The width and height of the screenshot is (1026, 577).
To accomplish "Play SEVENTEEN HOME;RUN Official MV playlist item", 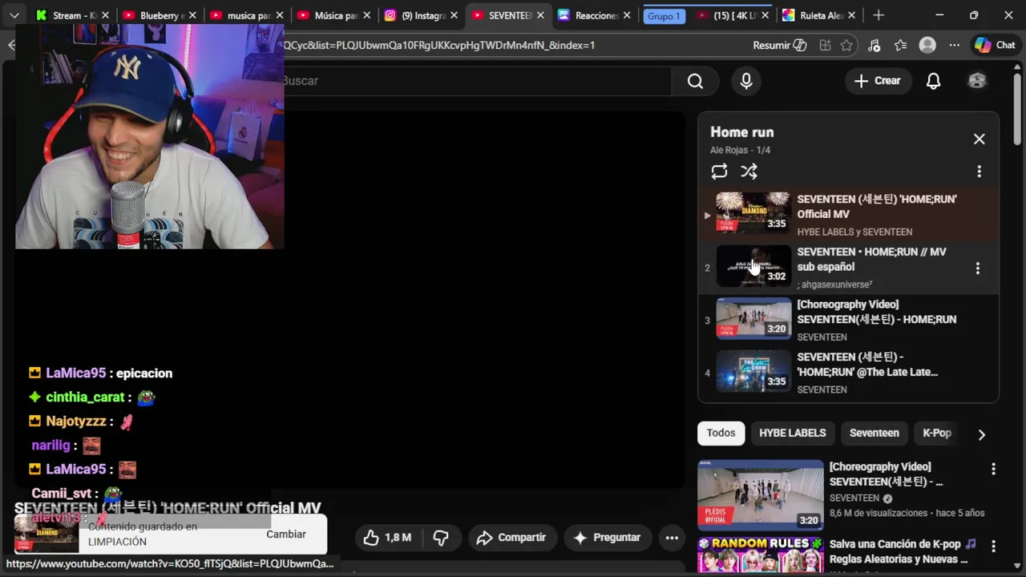I will click(x=848, y=214).
